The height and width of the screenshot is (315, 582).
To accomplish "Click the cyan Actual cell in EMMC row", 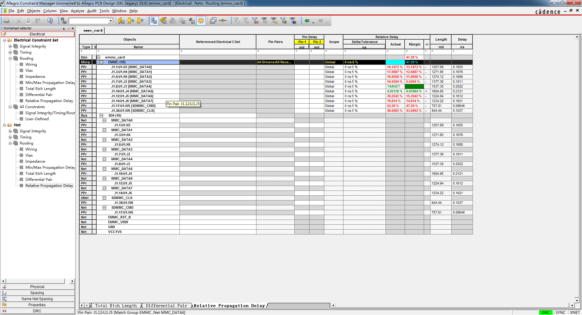I will (x=395, y=62).
